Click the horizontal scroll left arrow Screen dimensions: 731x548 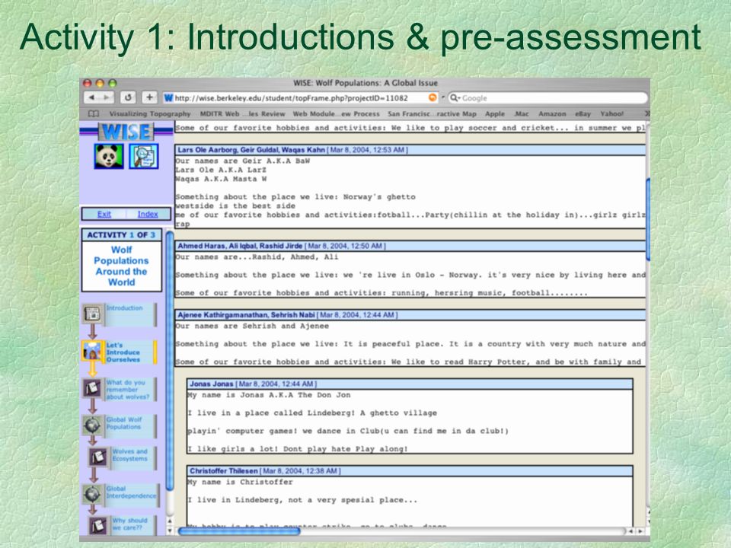[632, 530]
